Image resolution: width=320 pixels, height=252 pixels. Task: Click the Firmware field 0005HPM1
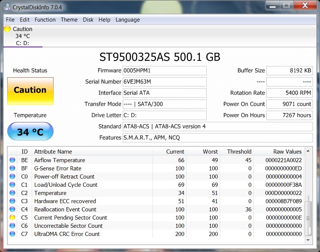pyautogui.click(x=164, y=70)
